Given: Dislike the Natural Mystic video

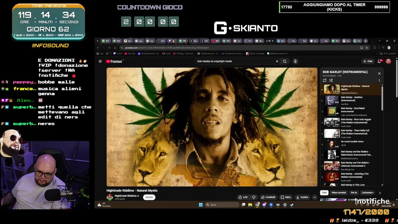Looking at the screenshot, I should pyautogui.click(x=254, y=197).
